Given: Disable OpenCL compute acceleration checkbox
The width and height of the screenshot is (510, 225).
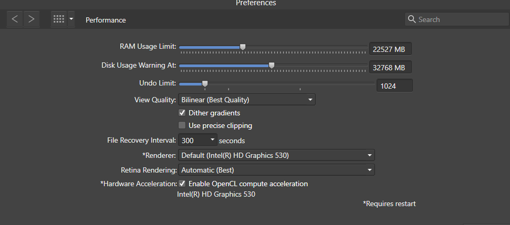Looking at the screenshot, I should point(182,184).
